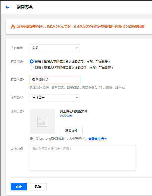
Task: Expand the 证明类型 dropdown showing 三证合一
Action: tap(55, 98)
